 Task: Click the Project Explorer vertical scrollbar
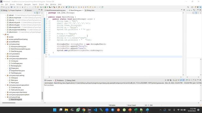click(42, 95)
